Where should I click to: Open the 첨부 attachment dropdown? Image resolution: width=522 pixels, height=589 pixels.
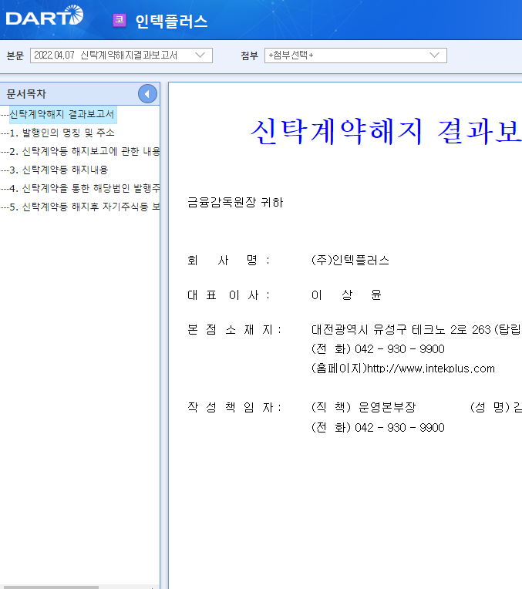pyautogui.click(x=355, y=56)
